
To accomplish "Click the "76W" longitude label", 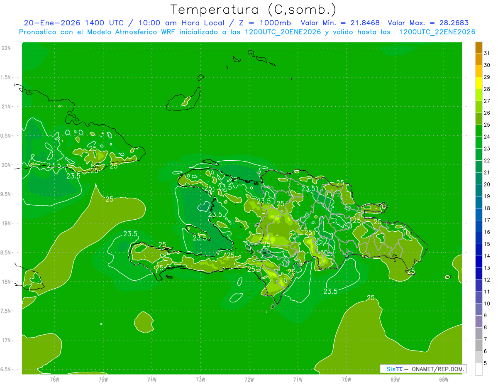I will click(55, 380).
